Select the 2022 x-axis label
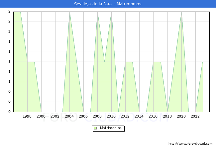 pos(195,116)
